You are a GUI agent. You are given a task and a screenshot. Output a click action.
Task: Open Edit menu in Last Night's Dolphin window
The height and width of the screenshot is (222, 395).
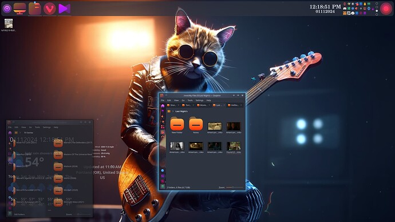tap(169, 101)
